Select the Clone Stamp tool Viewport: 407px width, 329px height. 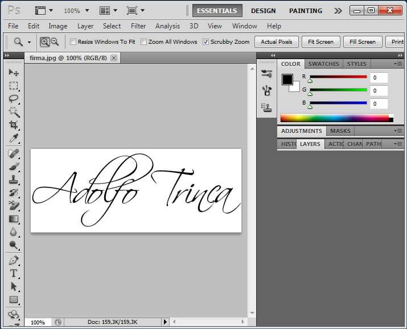pos(14,180)
